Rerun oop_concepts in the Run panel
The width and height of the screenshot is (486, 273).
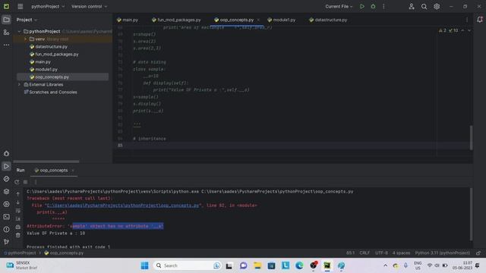17,182
